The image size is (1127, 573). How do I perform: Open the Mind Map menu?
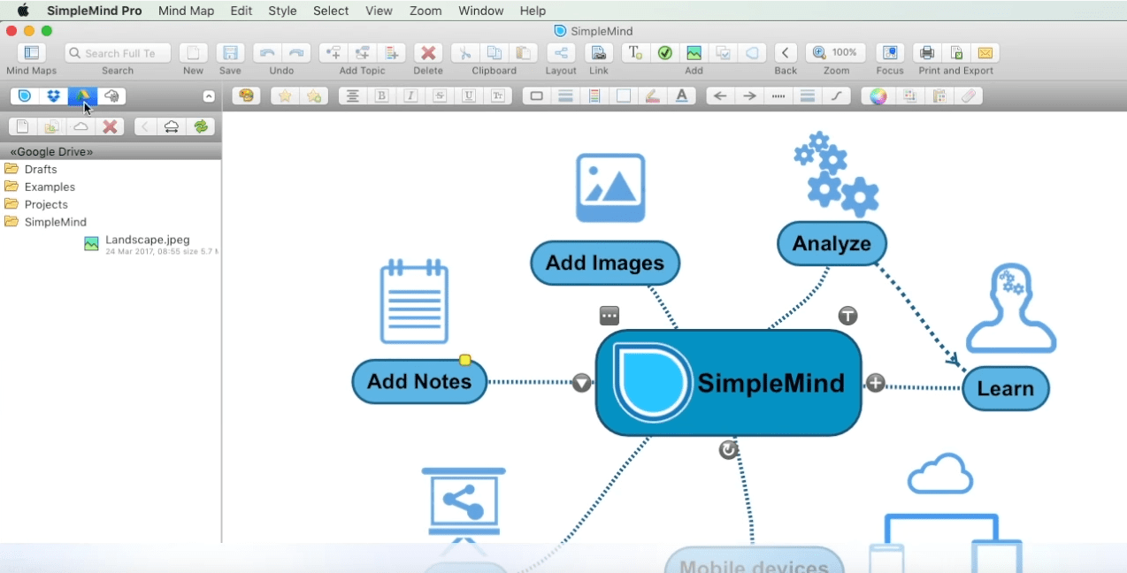pyautogui.click(x=186, y=11)
